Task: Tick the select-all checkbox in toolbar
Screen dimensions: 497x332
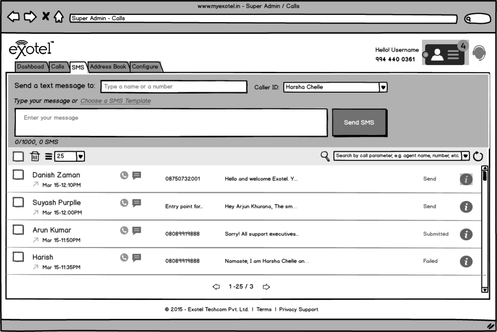Action: click(x=18, y=156)
